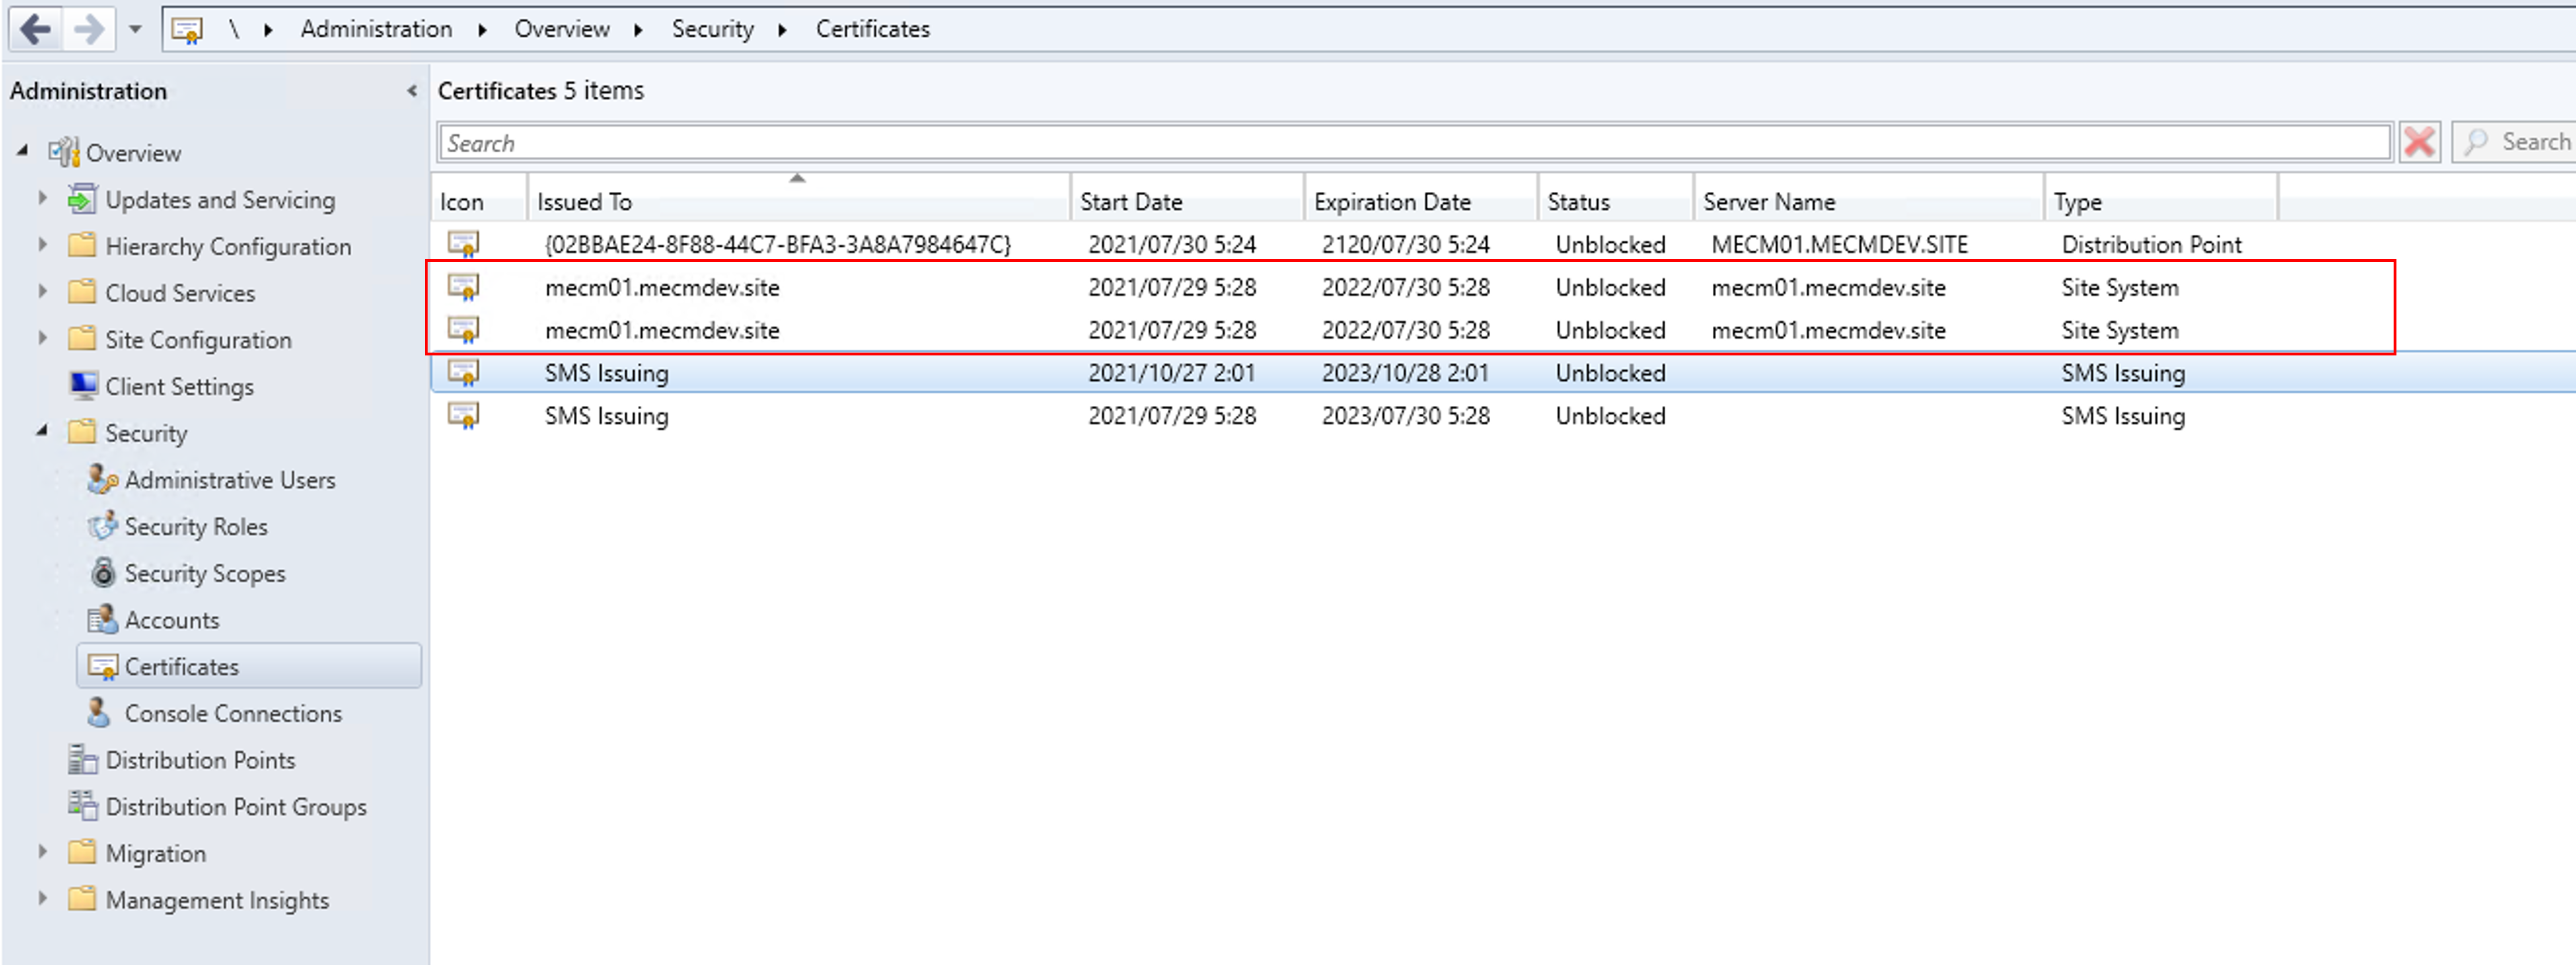Click the Client Settings monitor icon
This screenshot has width=2576, height=965.
84,385
